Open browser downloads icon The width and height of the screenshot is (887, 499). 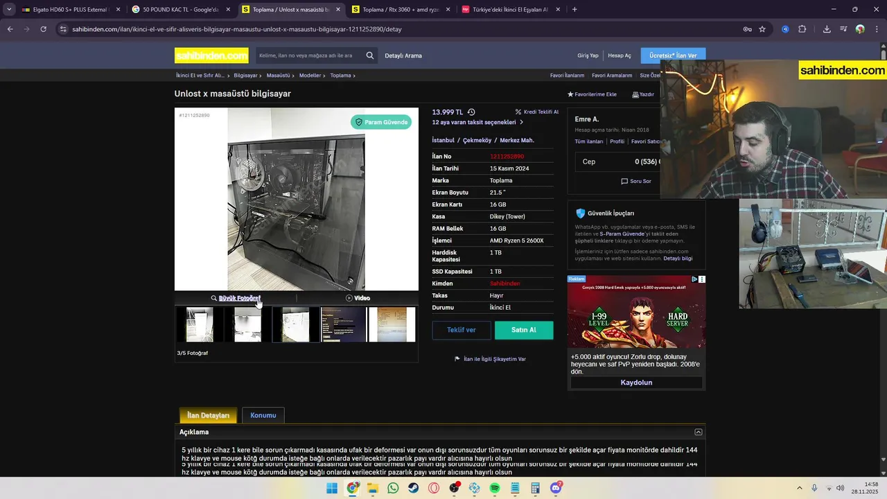827,29
